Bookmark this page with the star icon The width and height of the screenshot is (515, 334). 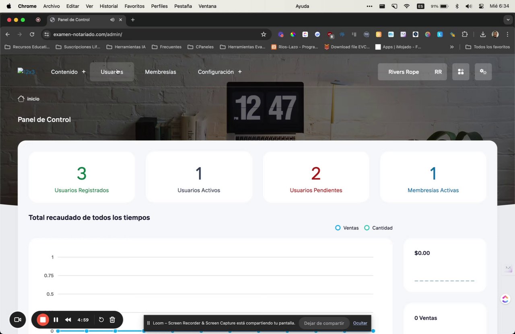coord(264,34)
